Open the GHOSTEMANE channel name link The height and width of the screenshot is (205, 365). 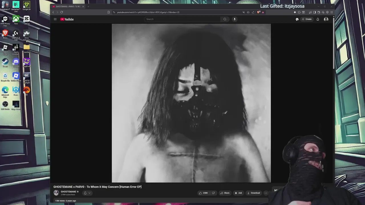pos(68,192)
